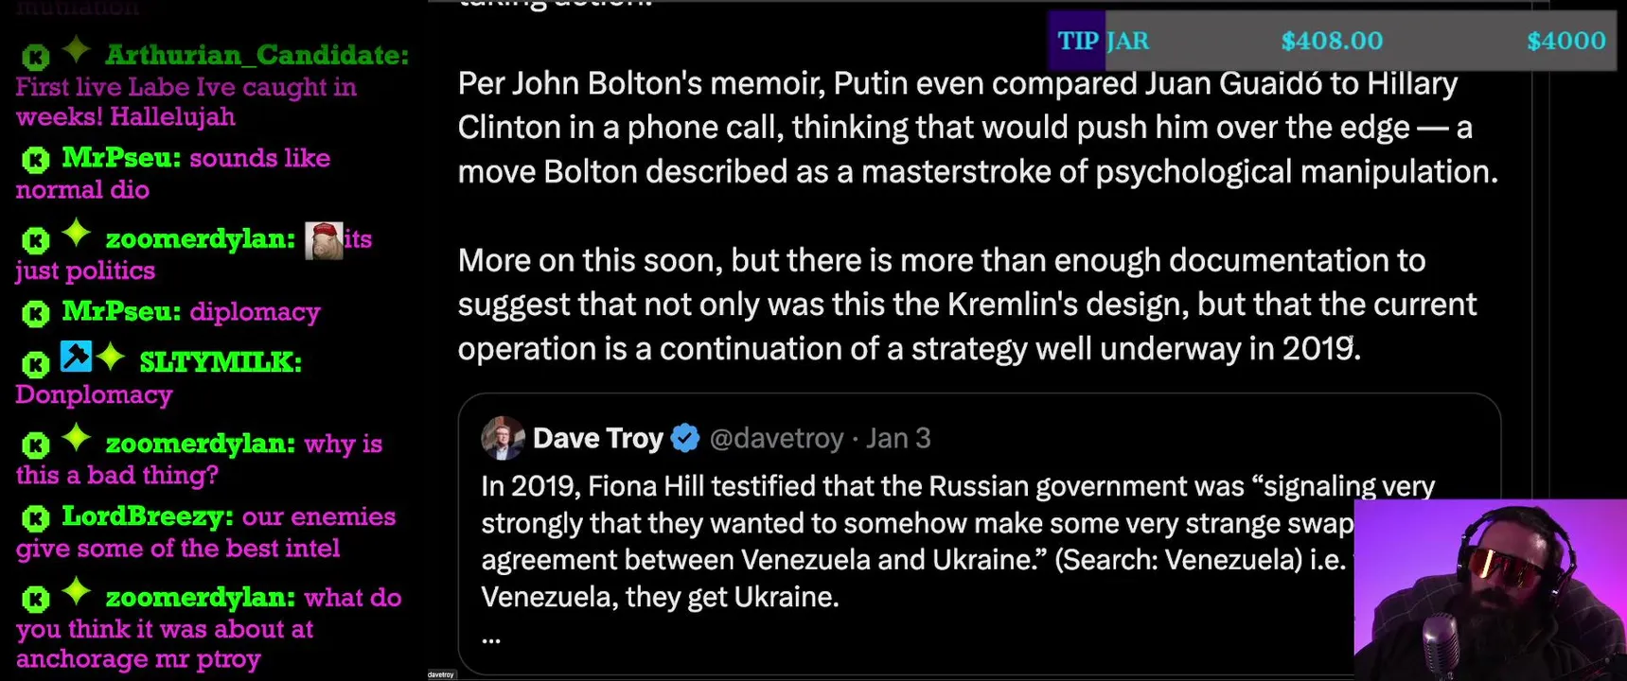Screen dimensions: 1627x681
Task: Open the @davetroy handle link
Action: 776,438
